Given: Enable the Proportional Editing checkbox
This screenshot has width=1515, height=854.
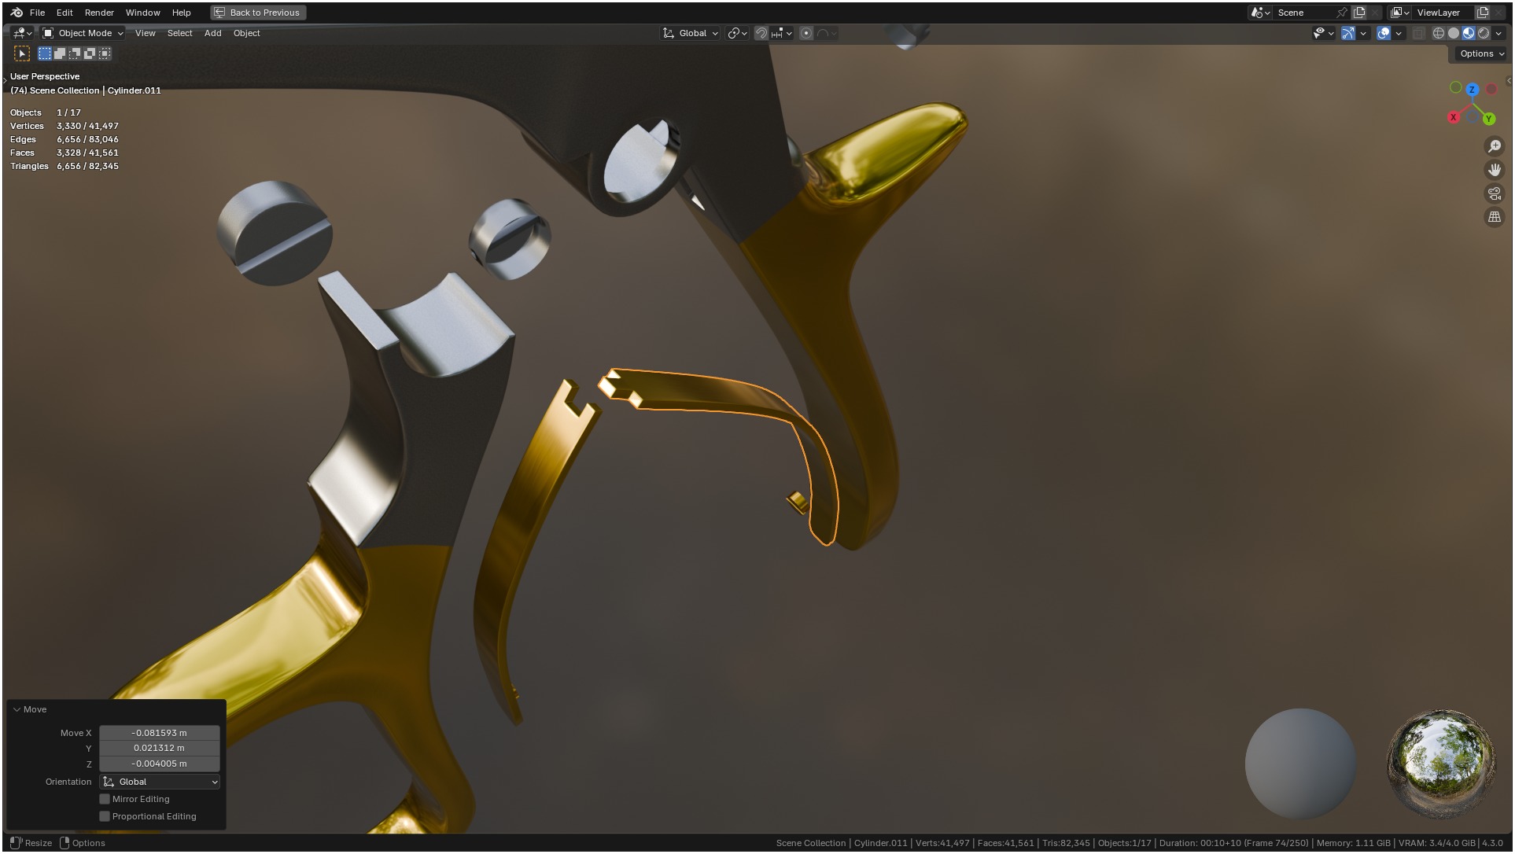Looking at the screenshot, I should click(105, 816).
